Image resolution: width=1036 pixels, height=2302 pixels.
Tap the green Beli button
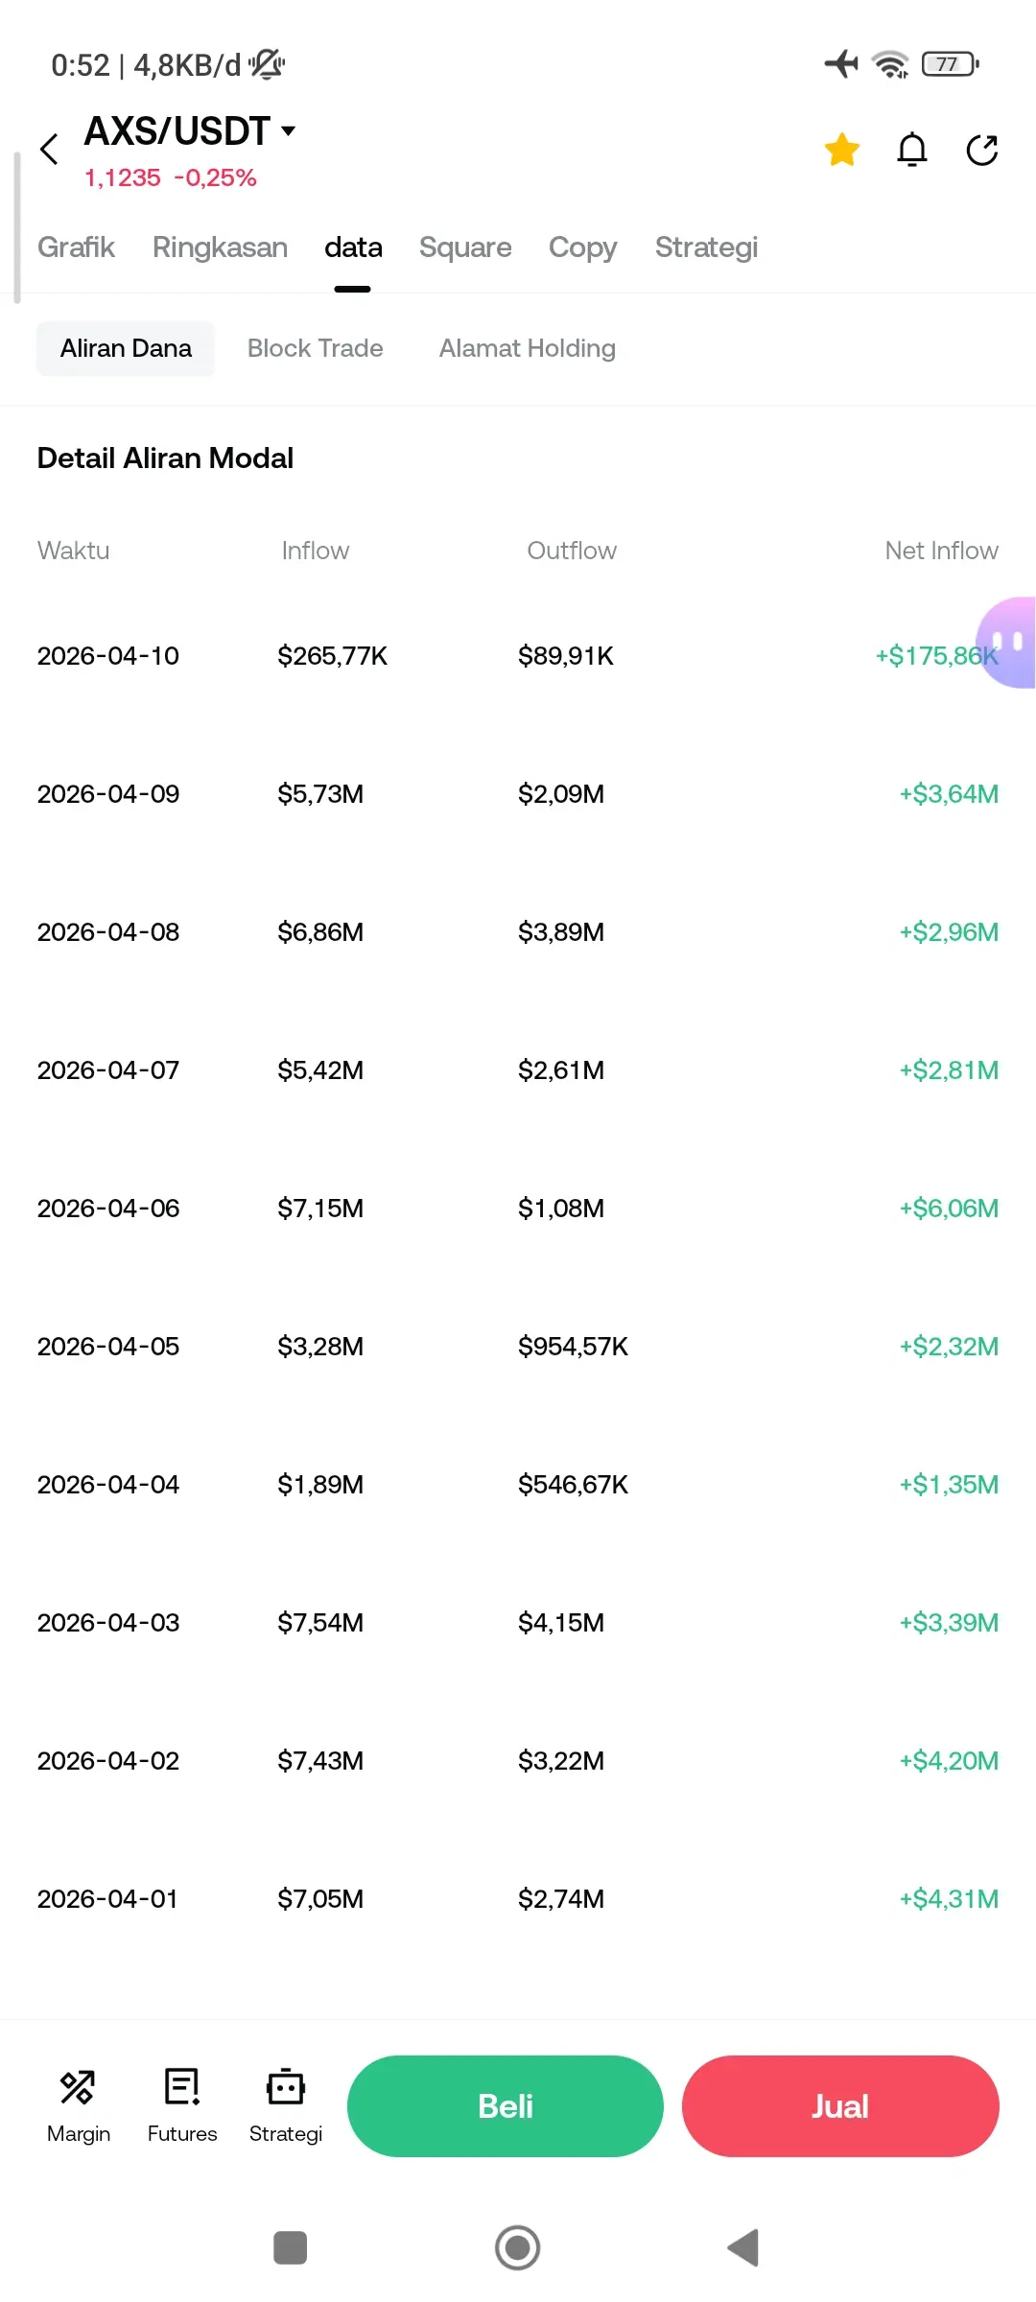[x=505, y=2106]
